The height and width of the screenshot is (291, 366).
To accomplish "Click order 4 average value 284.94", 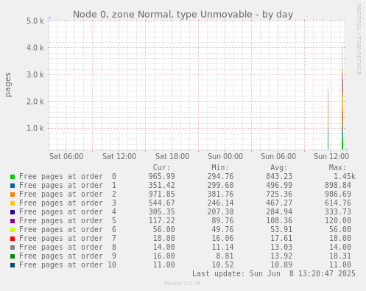I will pyautogui.click(x=279, y=212).
